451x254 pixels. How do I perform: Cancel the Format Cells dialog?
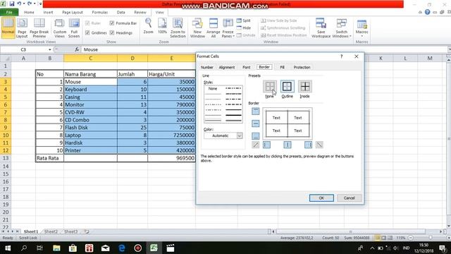click(349, 198)
